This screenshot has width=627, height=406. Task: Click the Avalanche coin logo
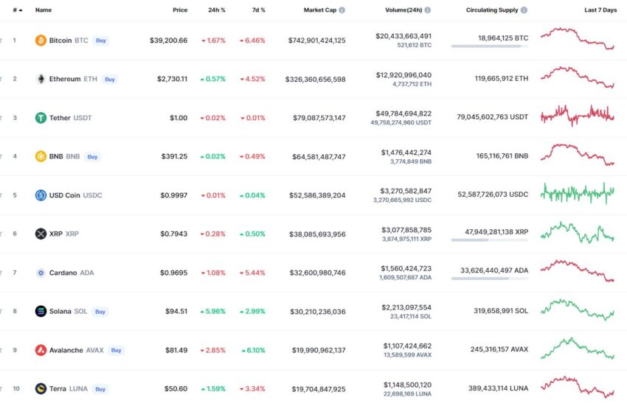[x=41, y=350]
